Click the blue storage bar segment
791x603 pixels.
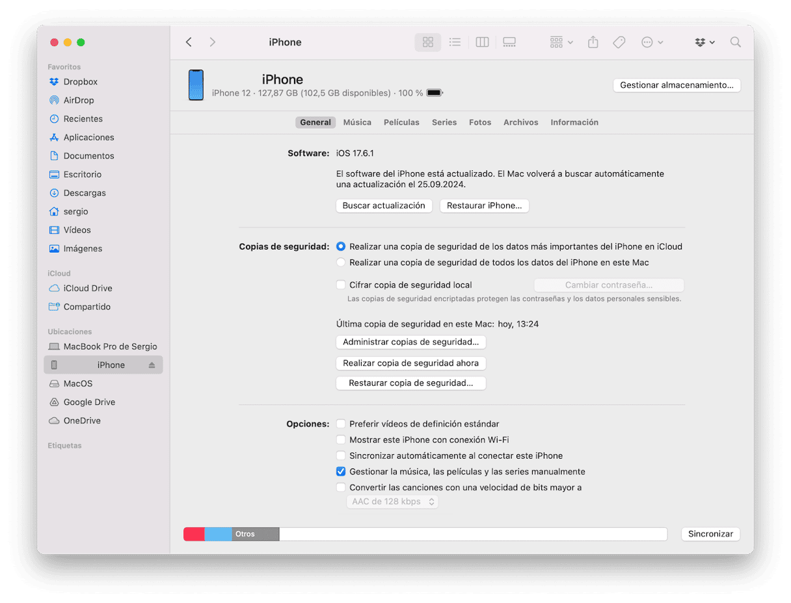219,534
